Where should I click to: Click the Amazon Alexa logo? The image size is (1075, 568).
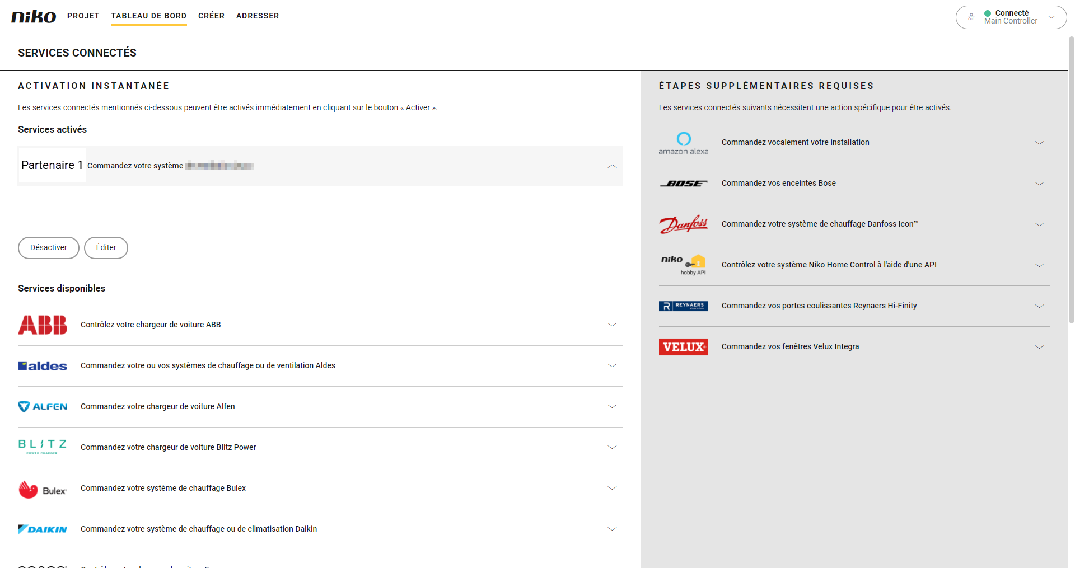pyautogui.click(x=683, y=143)
